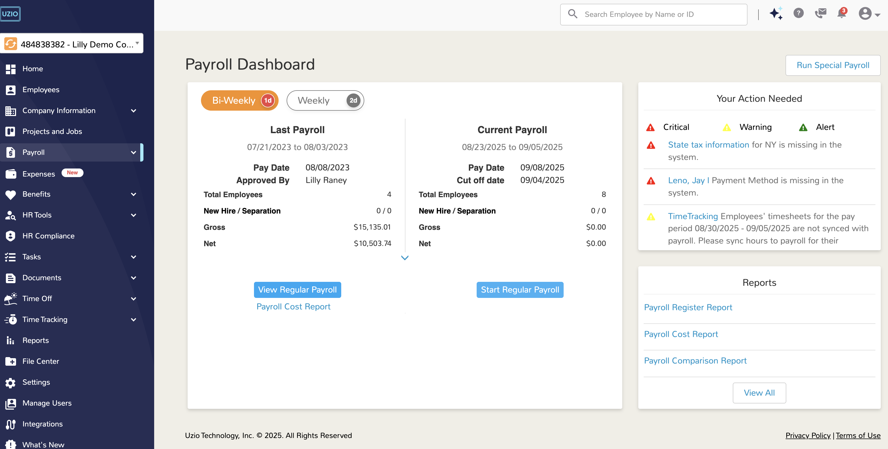
Task: Click the contact support phone-mail icon
Action: point(821,13)
